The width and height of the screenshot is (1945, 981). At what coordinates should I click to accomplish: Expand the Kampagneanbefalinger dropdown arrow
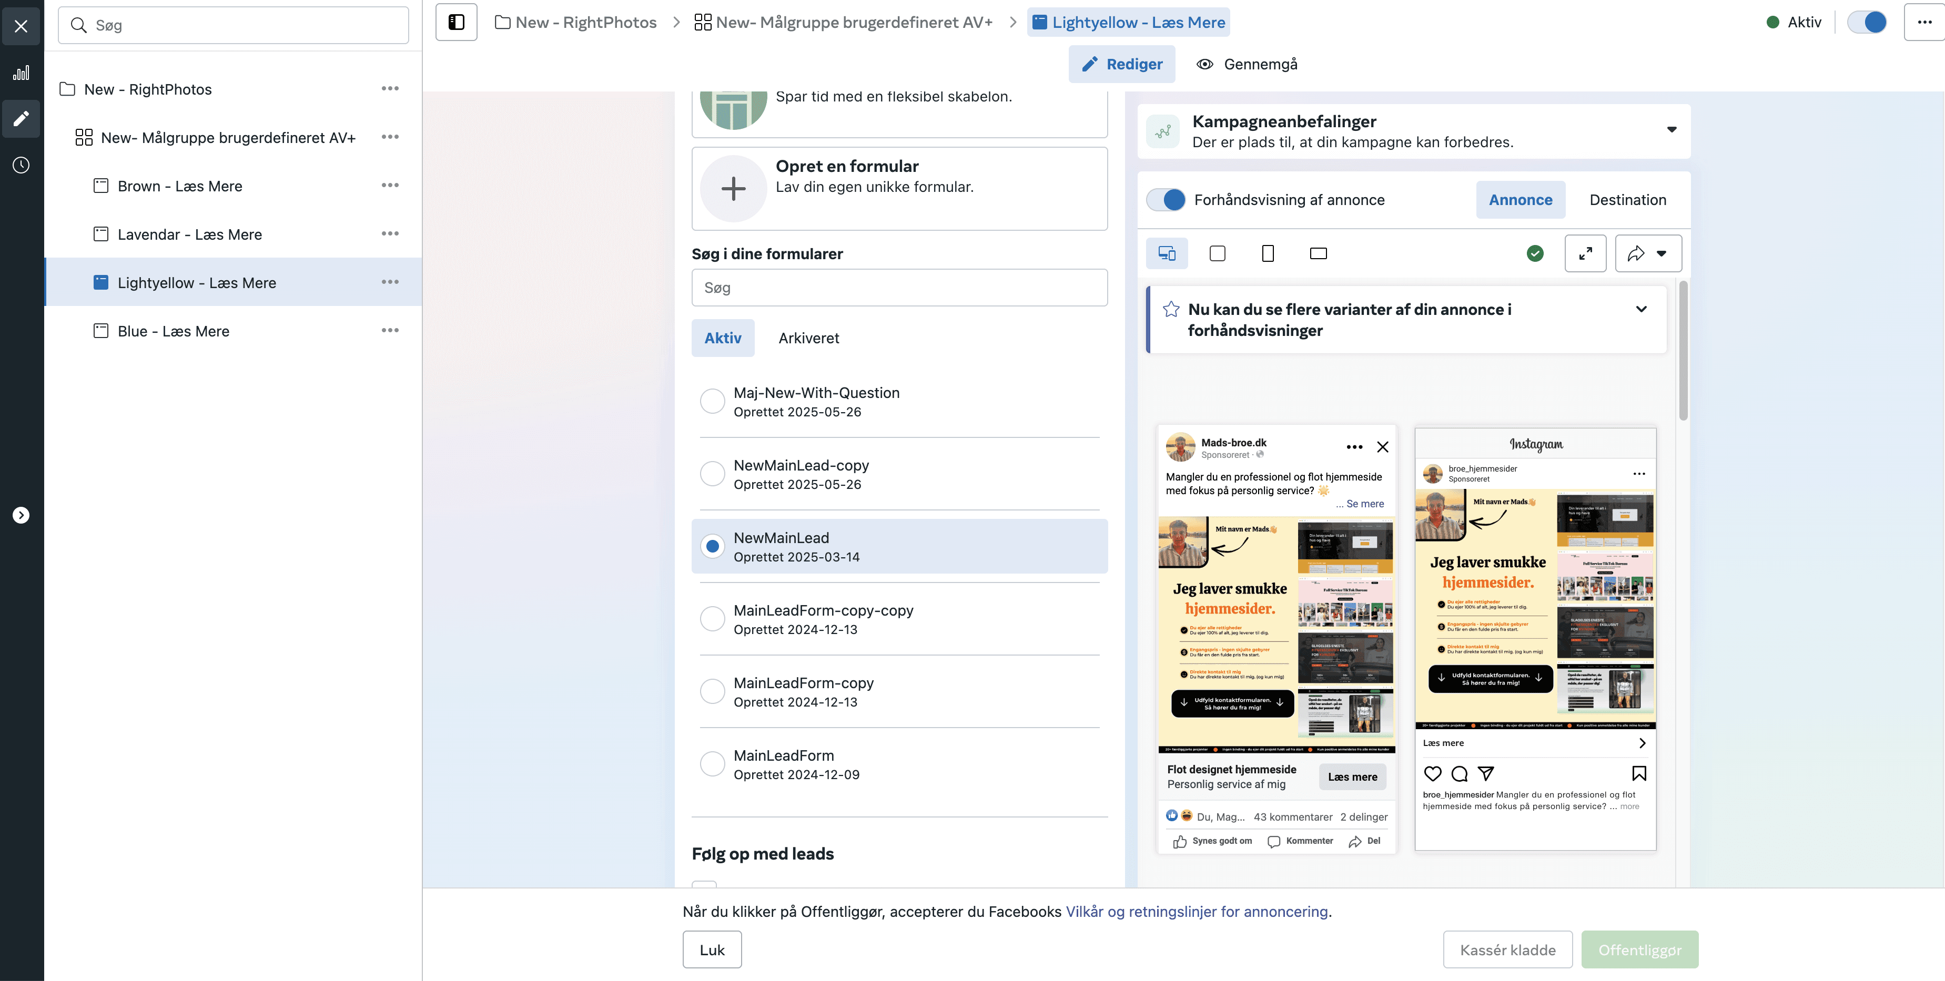click(1672, 129)
